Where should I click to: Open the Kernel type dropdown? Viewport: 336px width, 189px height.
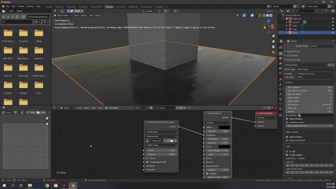316,69
